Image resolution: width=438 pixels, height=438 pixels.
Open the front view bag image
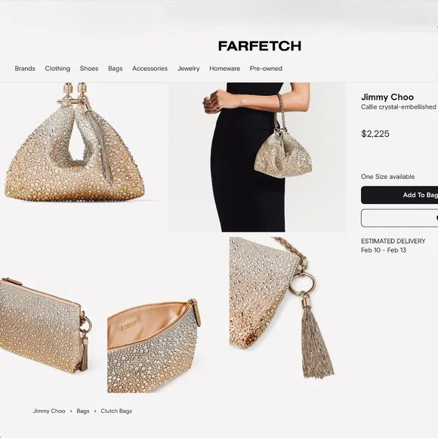(x=80, y=143)
